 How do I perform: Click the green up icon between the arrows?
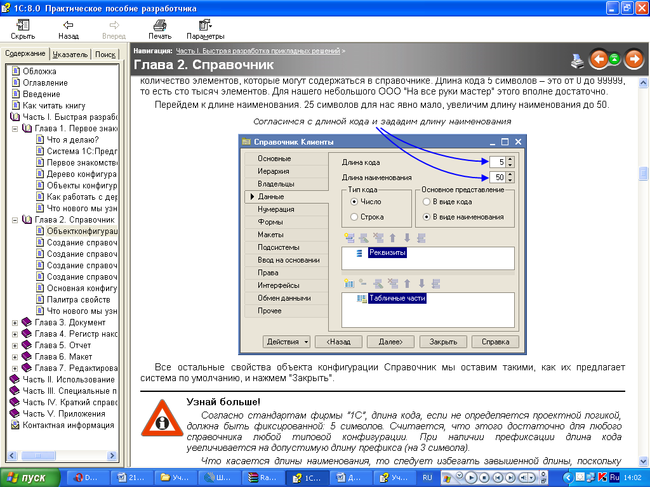click(x=615, y=60)
